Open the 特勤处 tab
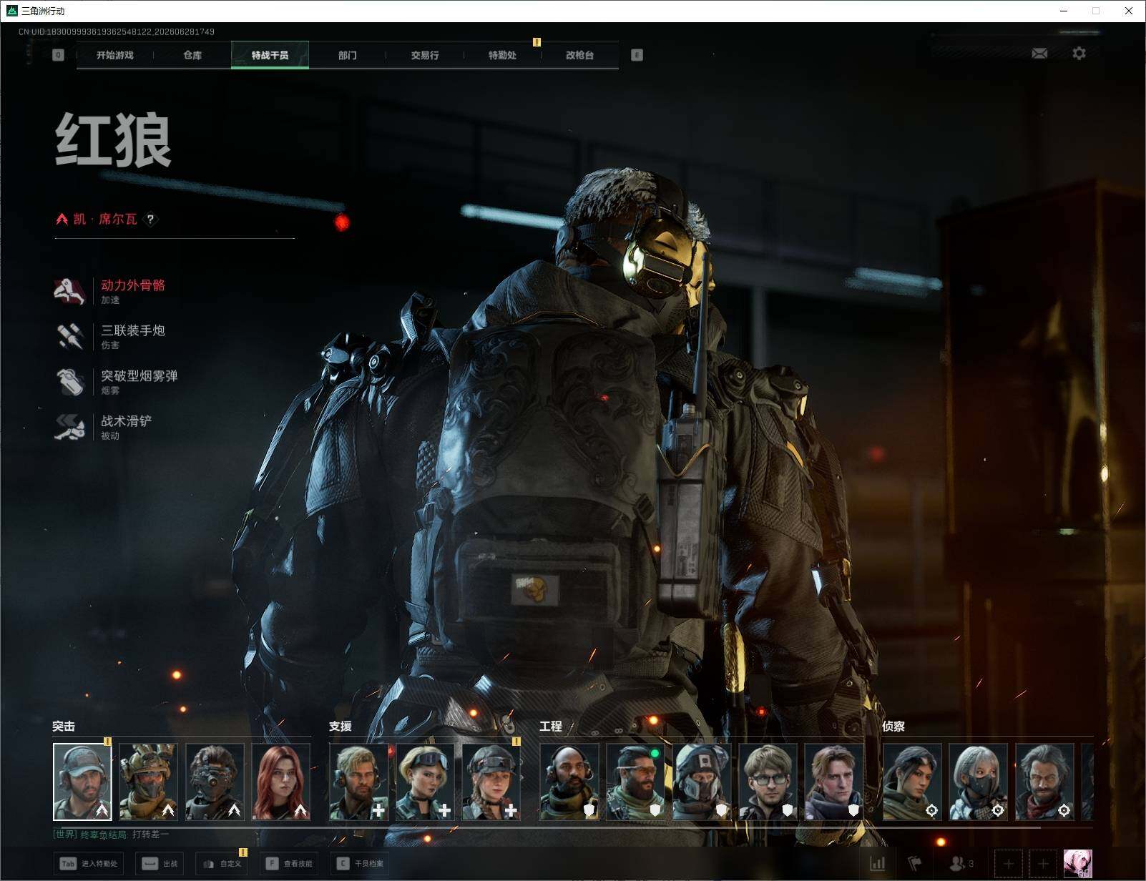Viewport: 1146px width, 881px height. click(x=502, y=55)
